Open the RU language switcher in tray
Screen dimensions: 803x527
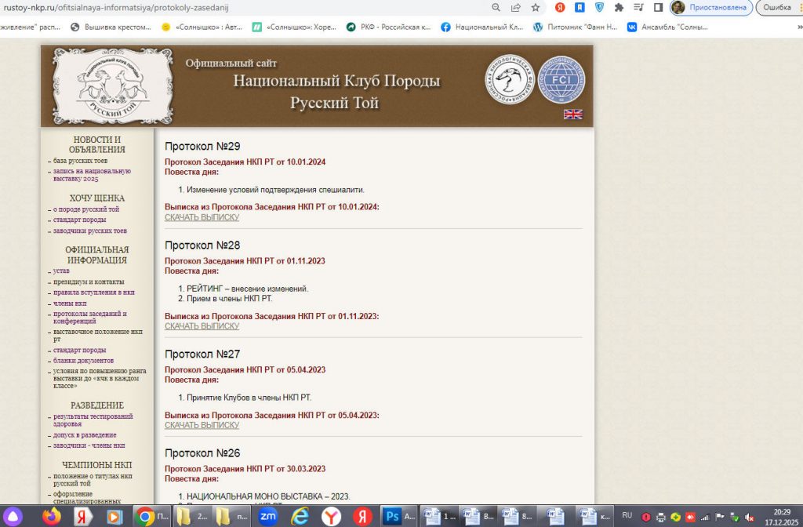coord(627,515)
